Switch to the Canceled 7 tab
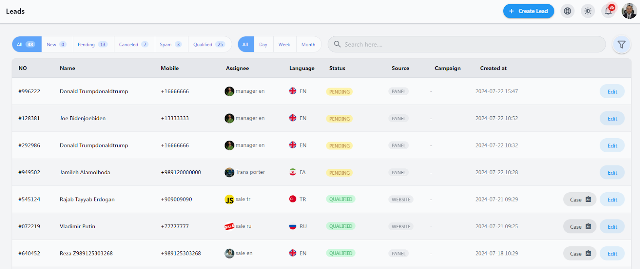 [134, 44]
